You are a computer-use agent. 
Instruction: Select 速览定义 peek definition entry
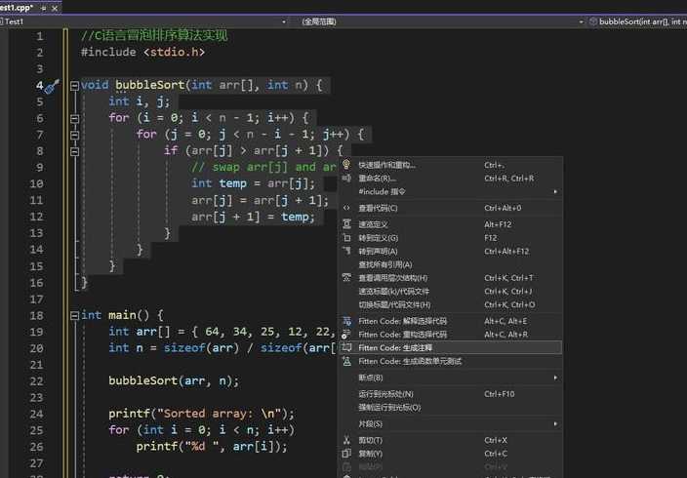(451, 224)
